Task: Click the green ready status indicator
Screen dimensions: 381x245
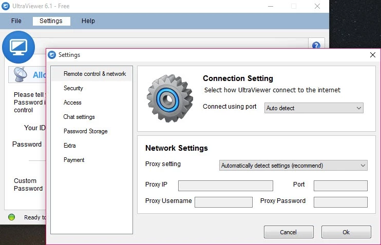Action: tap(11, 217)
